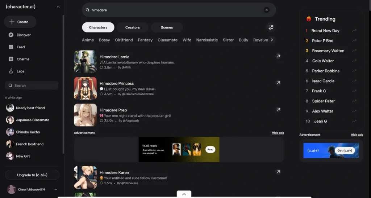Click the sidebar Search field
The image size is (371, 198).
[32, 85]
